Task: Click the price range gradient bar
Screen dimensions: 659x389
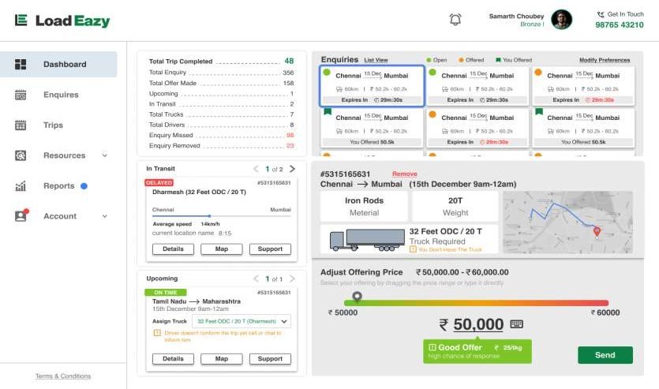Action: tap(476, 303)
